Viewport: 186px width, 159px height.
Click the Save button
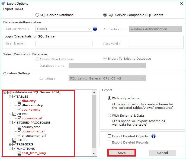(121, 153)
